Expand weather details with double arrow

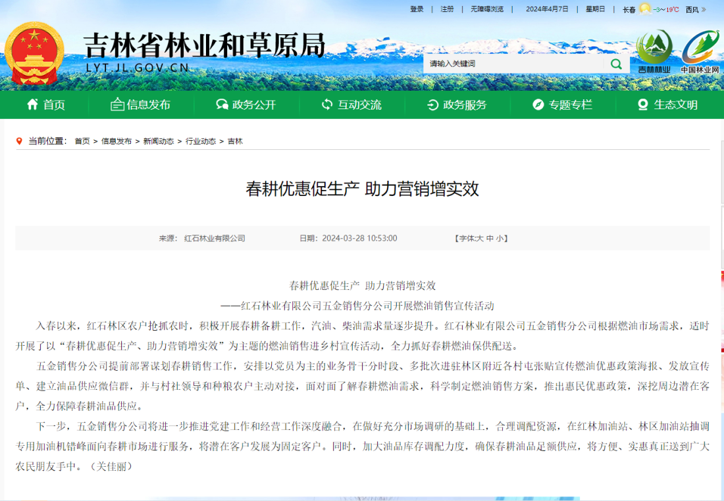[704, 9]
